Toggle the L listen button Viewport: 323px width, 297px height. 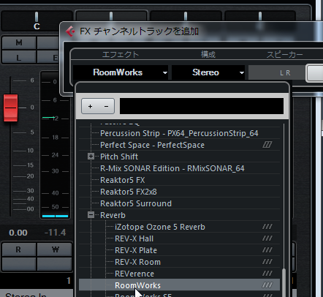pos(19,58)
